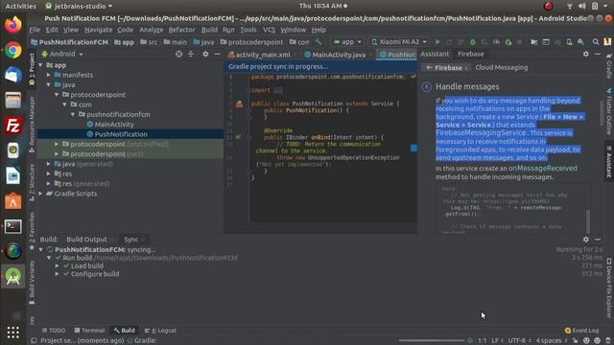Click the tool window quick-access icon at status bar left
The width and height of the screenshot is (614, 345).
[x=35, y=341]
